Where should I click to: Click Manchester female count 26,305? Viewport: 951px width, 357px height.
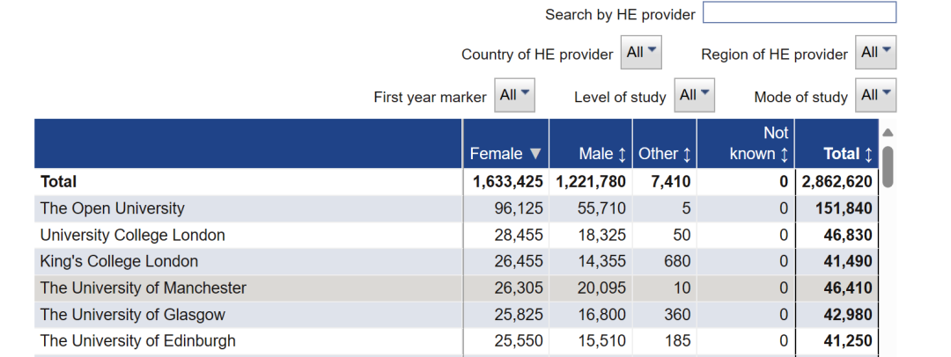click(x=519, y=288)
